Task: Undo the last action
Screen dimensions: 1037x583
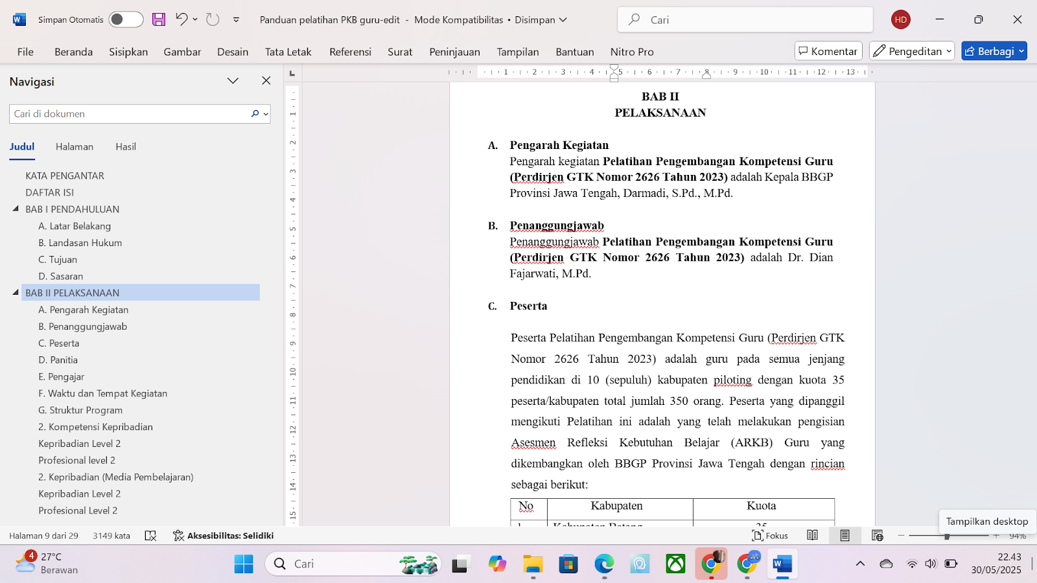Action: click(181, 19)
